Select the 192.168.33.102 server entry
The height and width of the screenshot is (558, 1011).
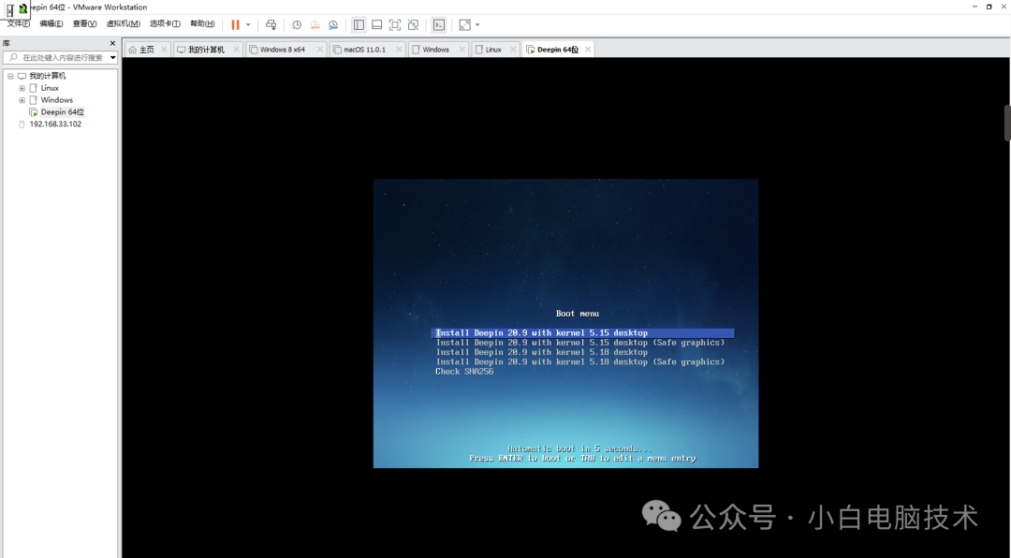55,124
